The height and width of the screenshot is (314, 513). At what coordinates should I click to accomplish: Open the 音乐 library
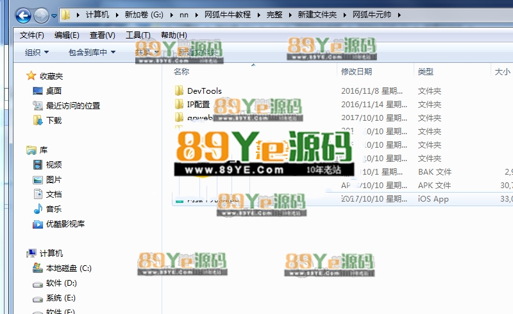tap(54, 209)
